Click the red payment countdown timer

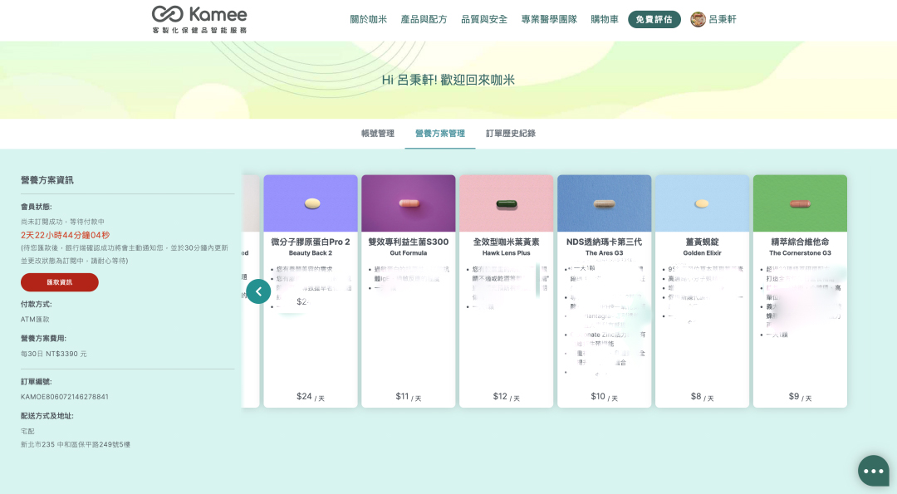click(x=66, y=235)
